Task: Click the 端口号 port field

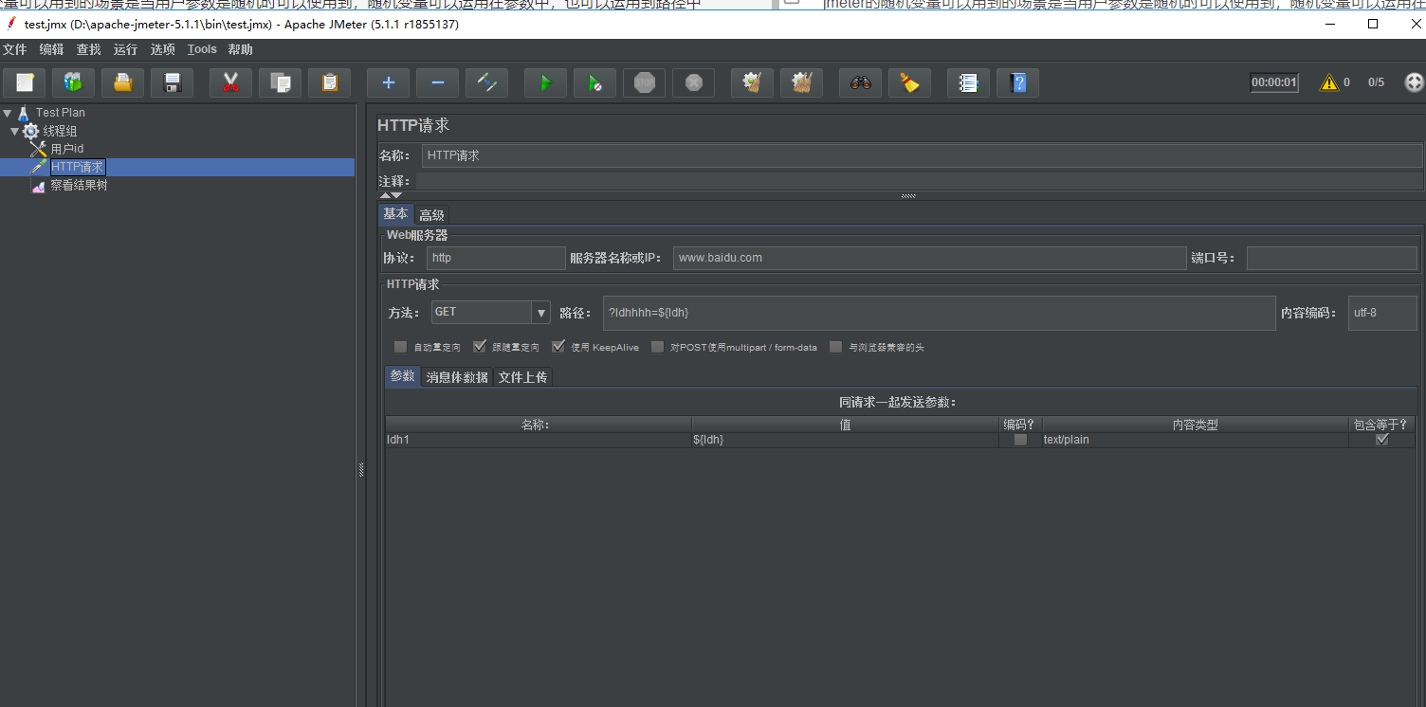Action: point(1331,258)
